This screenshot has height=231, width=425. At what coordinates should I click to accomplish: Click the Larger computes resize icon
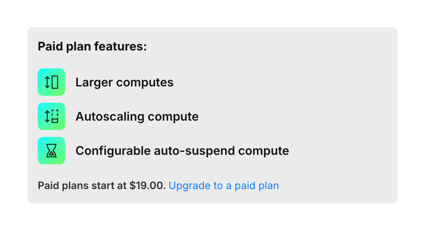[51, 82]
